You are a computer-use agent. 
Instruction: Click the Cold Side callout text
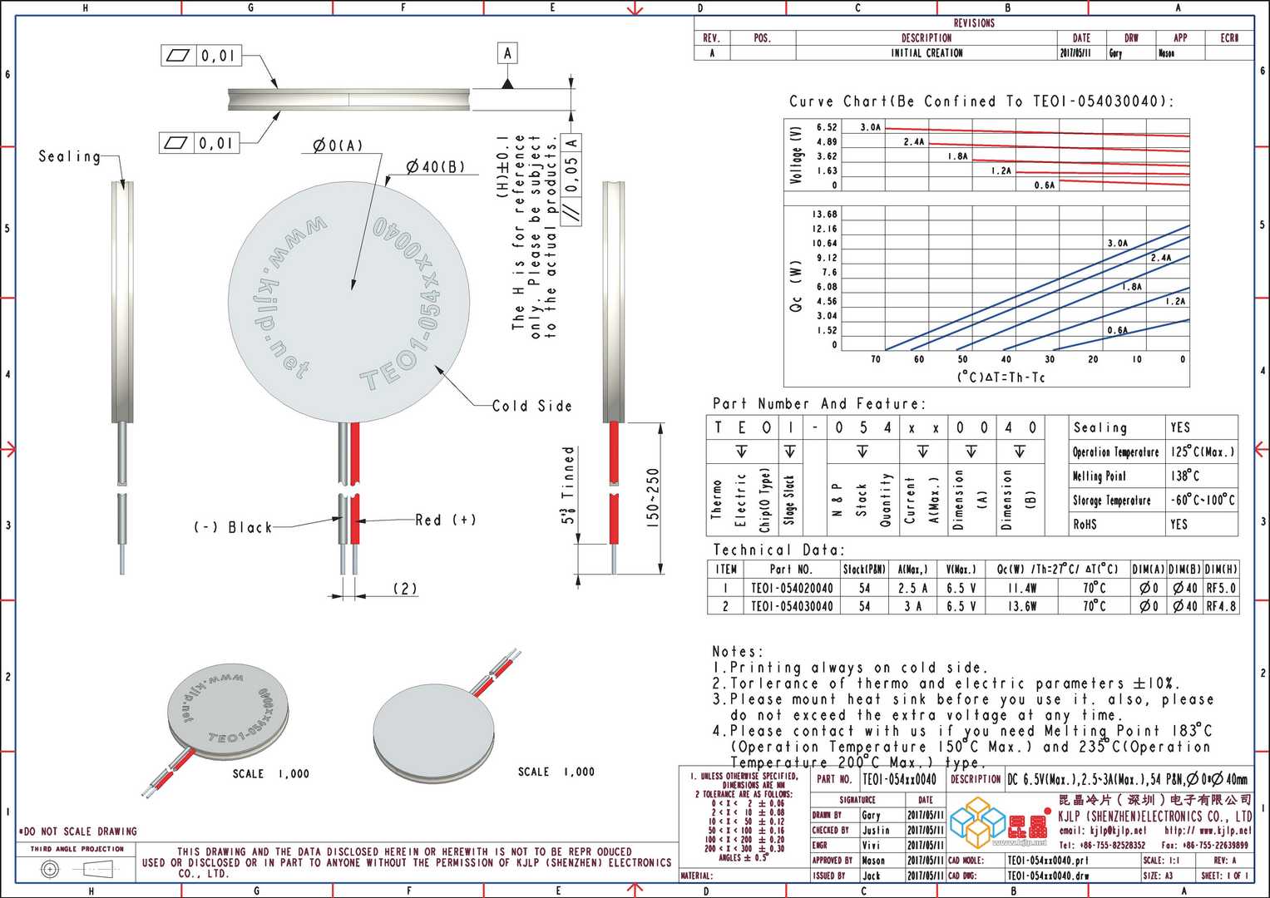531,406
